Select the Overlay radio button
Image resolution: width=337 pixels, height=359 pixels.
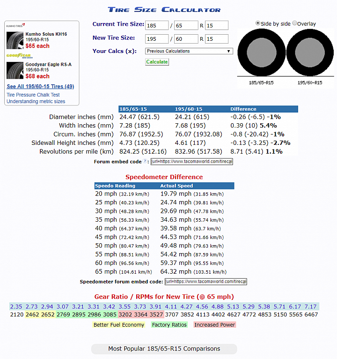point(295,23)
